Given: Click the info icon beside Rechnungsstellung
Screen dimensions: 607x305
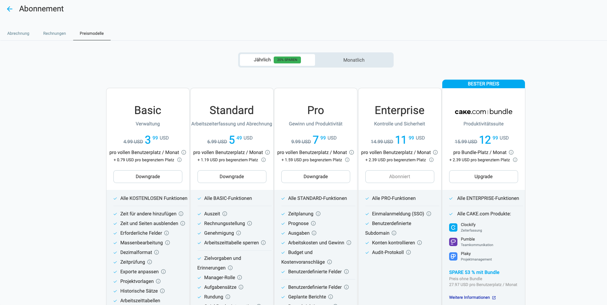Looking at the screenshot, I should [250, 223].
